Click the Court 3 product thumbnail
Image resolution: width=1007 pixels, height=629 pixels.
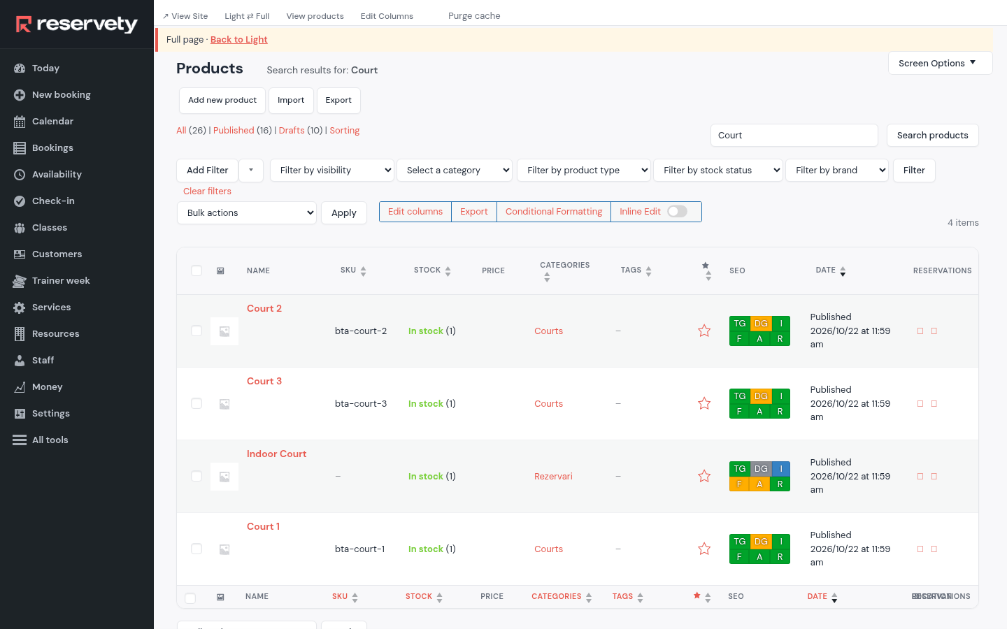pos(224,404)
